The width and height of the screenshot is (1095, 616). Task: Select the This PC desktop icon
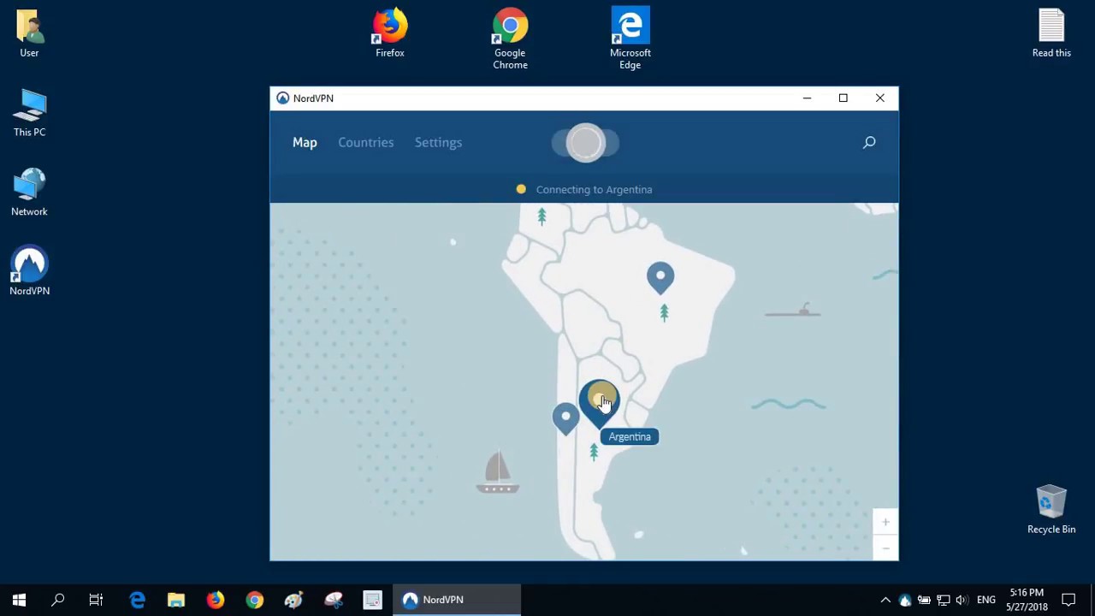(29, 113)
